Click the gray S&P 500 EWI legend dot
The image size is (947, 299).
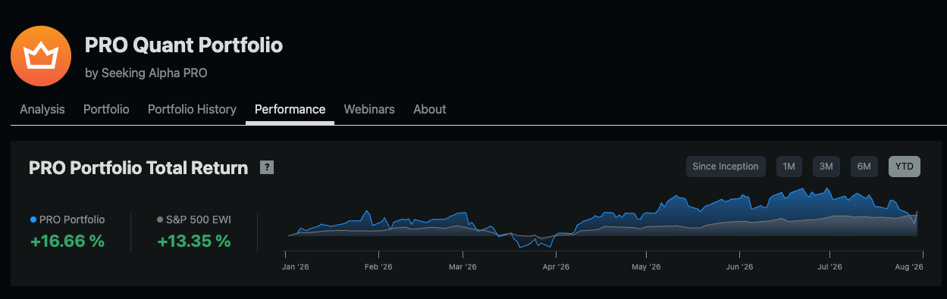[160, 220]
